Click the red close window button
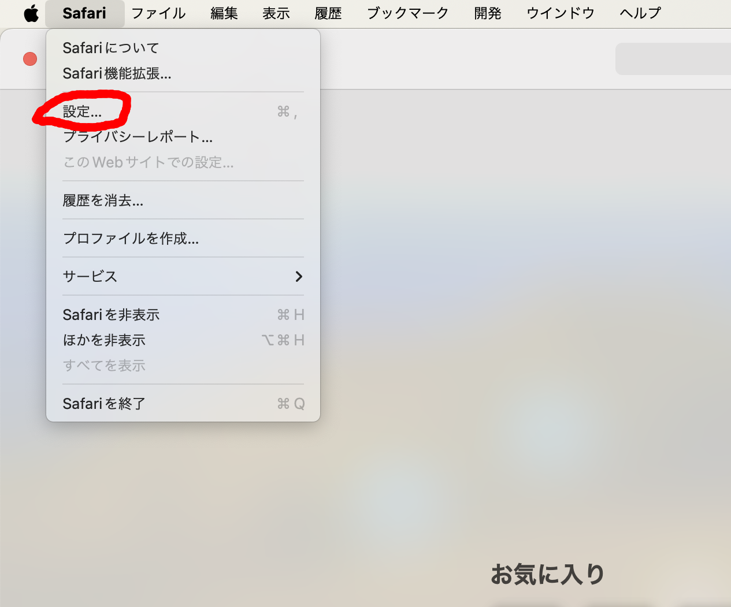Screen dimensions: 731x607 tap(30, 59)
